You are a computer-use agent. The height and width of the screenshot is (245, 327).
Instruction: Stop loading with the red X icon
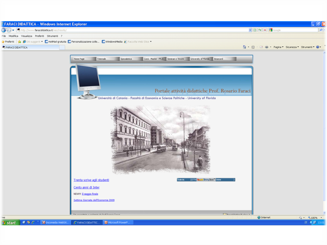click(x=265, y=30)
